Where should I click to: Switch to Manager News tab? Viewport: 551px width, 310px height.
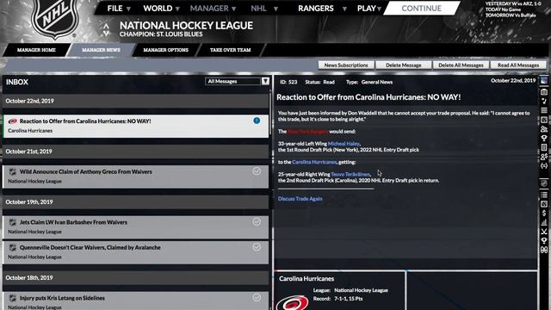[102, 50]
